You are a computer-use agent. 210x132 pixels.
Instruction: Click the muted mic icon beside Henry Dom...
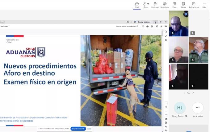(186, 116)
